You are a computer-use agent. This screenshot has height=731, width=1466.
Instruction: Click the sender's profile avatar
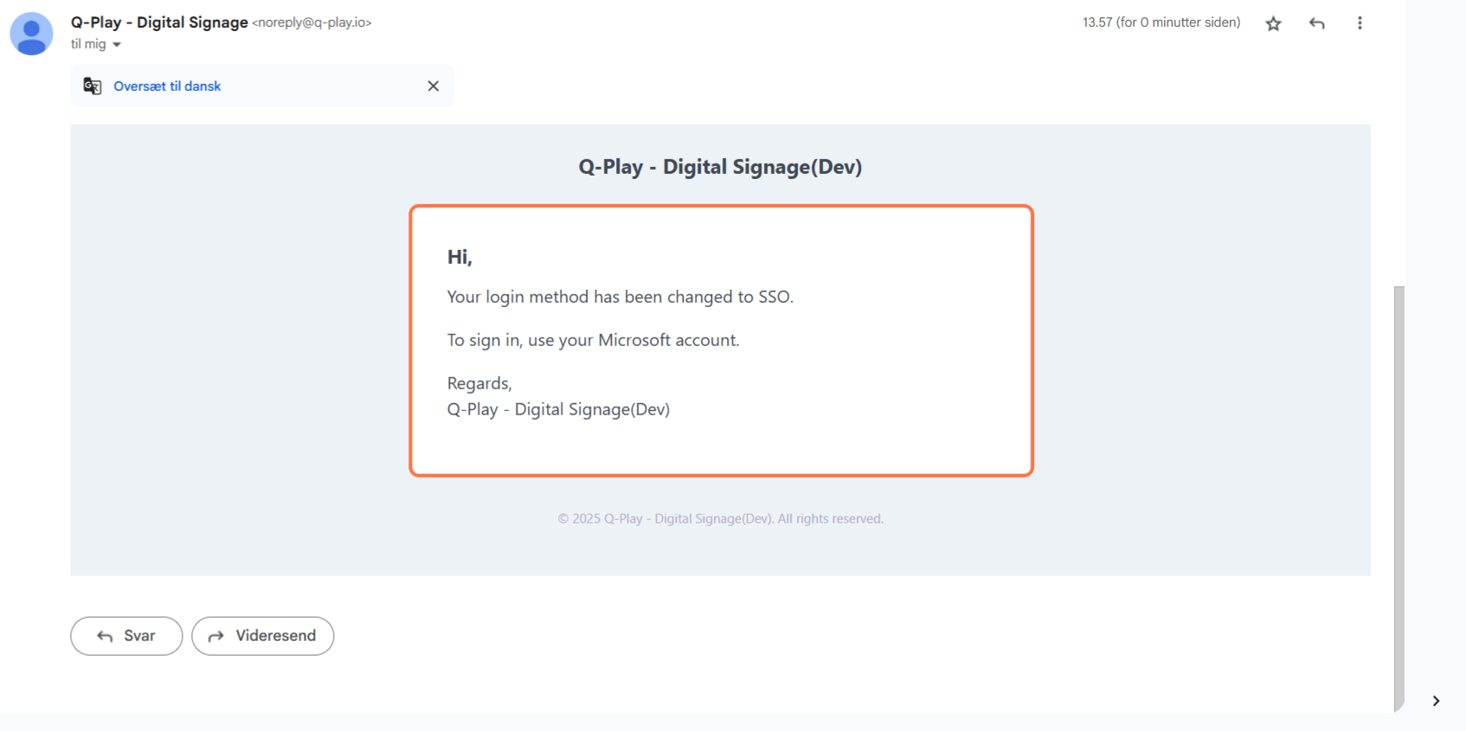(x=31, y=34)
